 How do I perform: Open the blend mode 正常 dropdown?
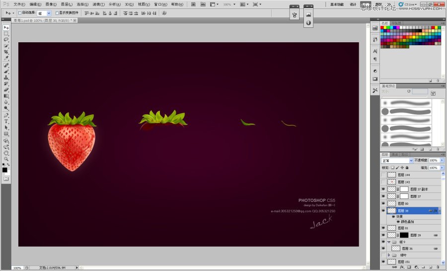coord(397,161)
